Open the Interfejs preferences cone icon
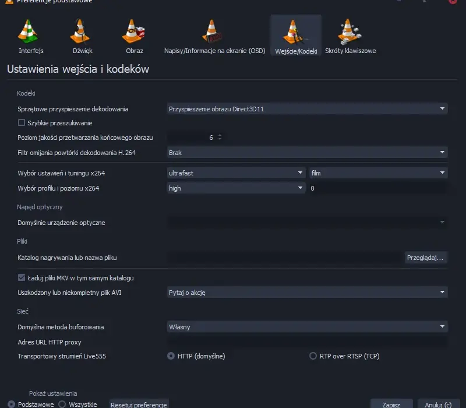Image resolution: width=466 pixels, height=408 pixels. point(28,31)
